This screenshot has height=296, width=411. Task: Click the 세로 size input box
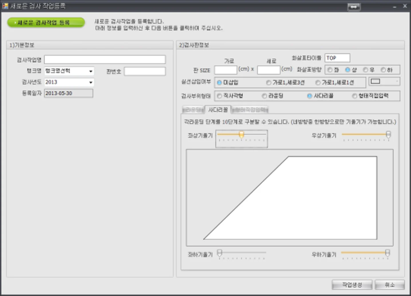(x=268, y=70)
